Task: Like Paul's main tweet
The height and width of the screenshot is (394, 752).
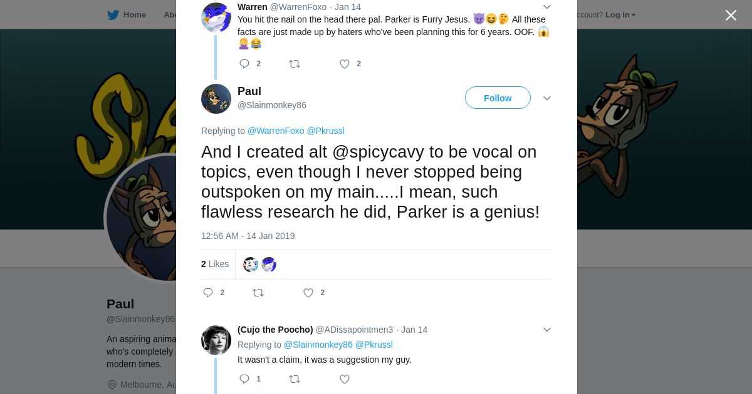Action: click(x=308, y=293)
